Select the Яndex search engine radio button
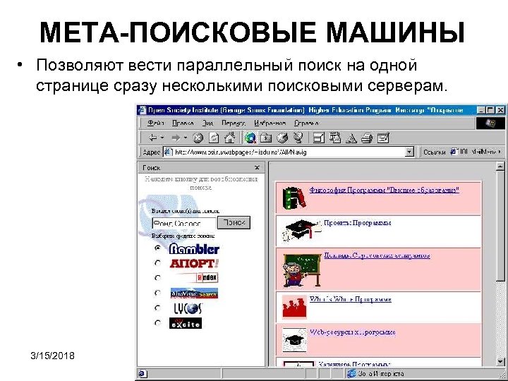508x381 pixels. coord(158,278)
